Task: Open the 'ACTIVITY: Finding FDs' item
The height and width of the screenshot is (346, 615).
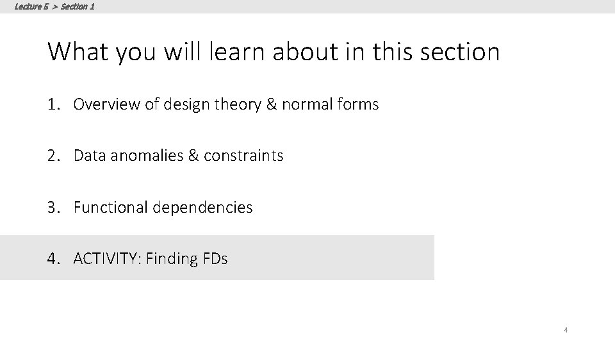Action: (151, 259)
